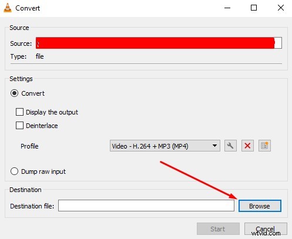
Task: Create a new profile icon
Action: click(264, 146)
